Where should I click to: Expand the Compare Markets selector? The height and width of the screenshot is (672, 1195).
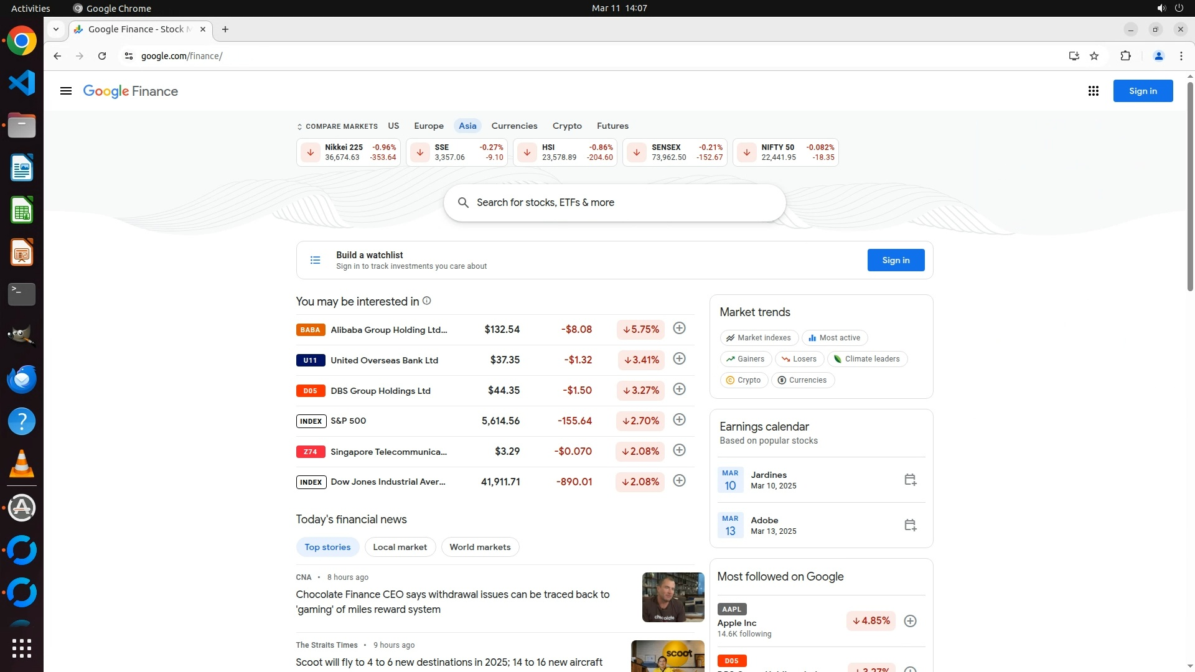pos(337,126)
